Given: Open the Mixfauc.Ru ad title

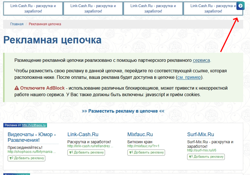Looking at the screenshot, I should [140, 134].
